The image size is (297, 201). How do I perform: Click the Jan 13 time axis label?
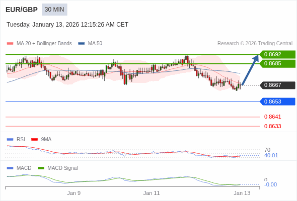click(x=242, y=193)
